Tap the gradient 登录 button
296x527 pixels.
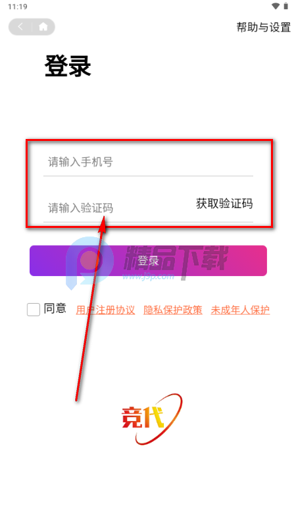point(148,260)
